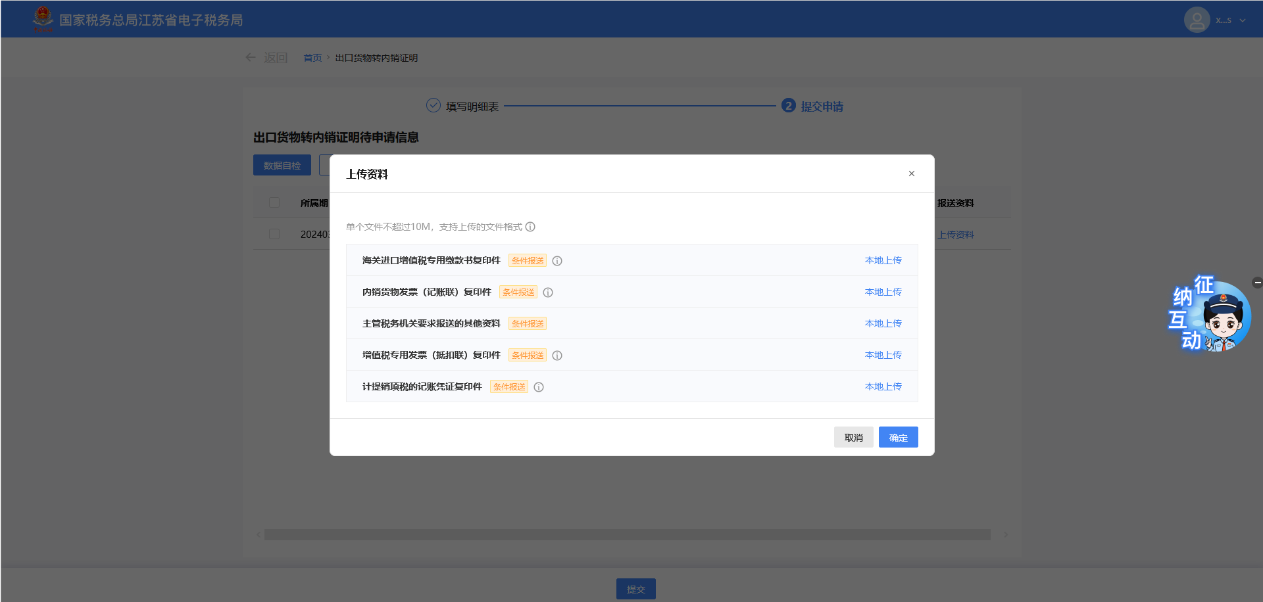Click the horizontal scrollbar under the table
The image size is (1263, 602).
click(x=627, y=535)
